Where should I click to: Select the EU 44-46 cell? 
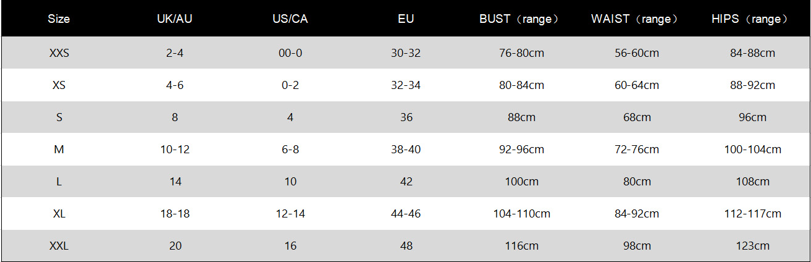(406, 214)
